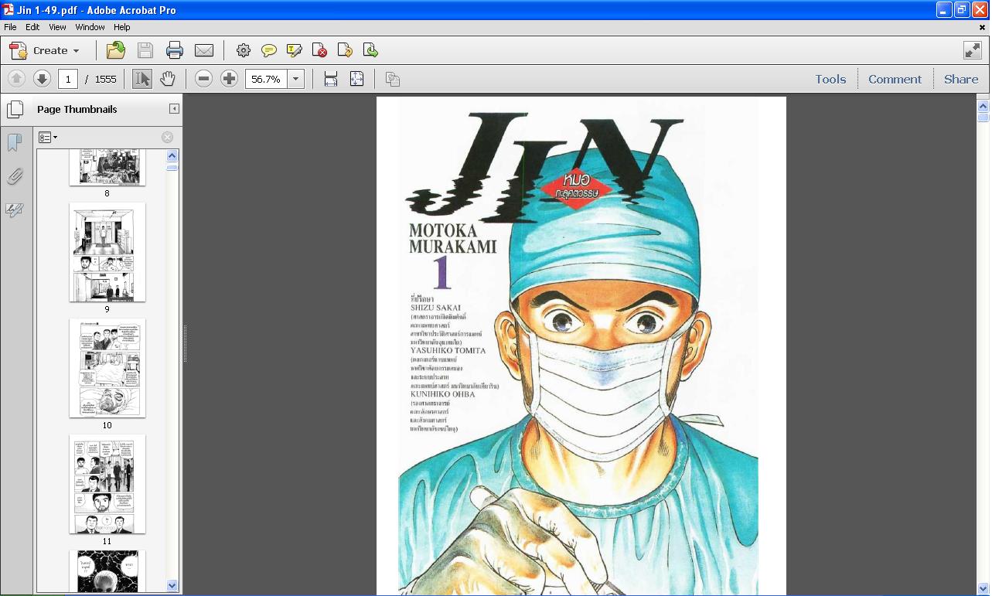992x596 pixels.
Task: Open the Attachments paperclip panel
Action: pos(15,176)
